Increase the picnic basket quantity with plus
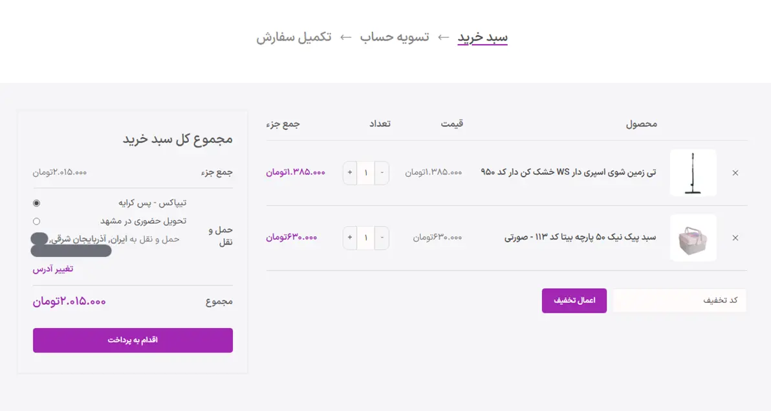The width and height of the screenshot is (771, 411). click(350, 238)
